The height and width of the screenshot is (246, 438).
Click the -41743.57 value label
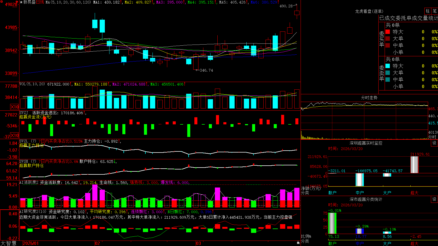(393, 171)
